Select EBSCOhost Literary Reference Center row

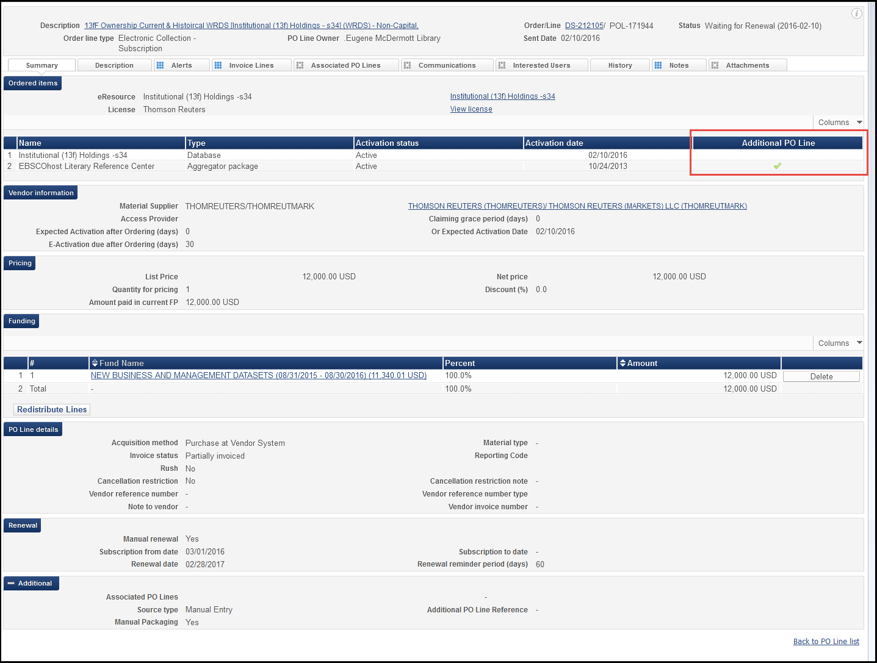click(x=433, y=167)
